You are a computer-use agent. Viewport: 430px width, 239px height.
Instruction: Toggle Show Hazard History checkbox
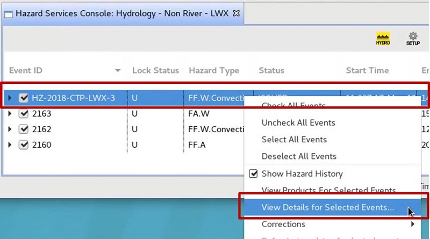coord(253,173)
